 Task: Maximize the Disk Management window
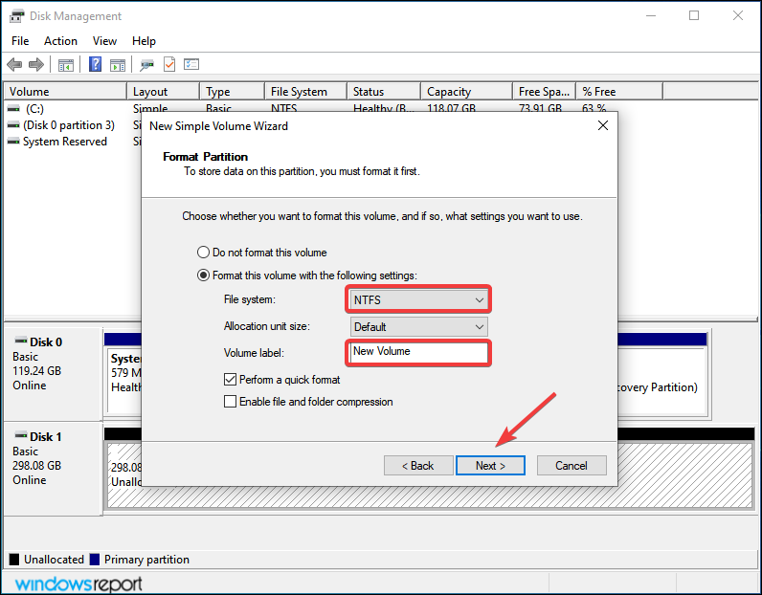[694, 15]
